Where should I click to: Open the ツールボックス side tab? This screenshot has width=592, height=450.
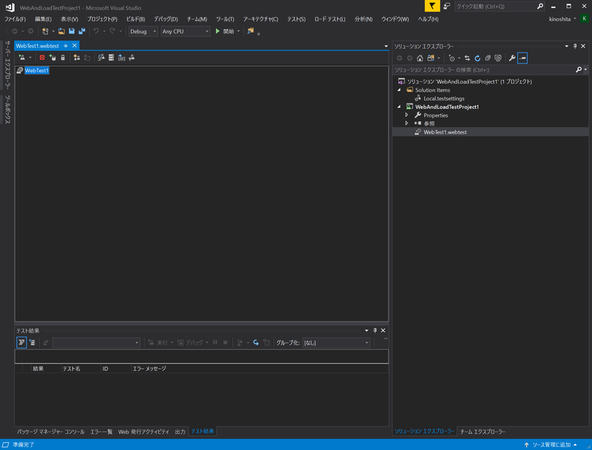[x=7, y=109]
